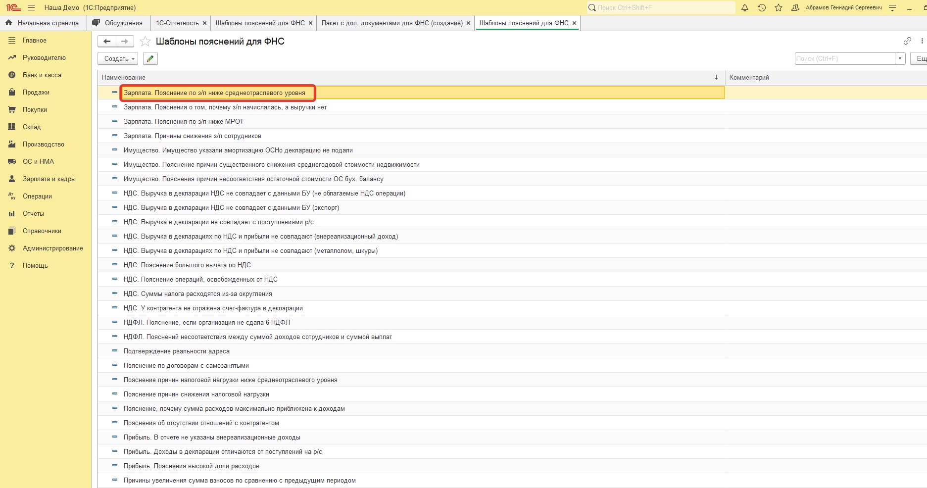The height and width of the screenshot is (488, 927).
Task: Copy link via the chain icon
Action: (907, 41)
